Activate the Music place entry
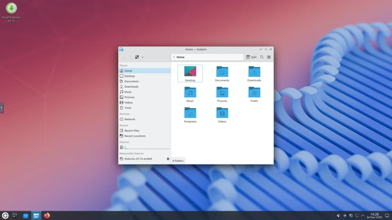The width and height of the screenshot is (392, 220). point(128,92)
